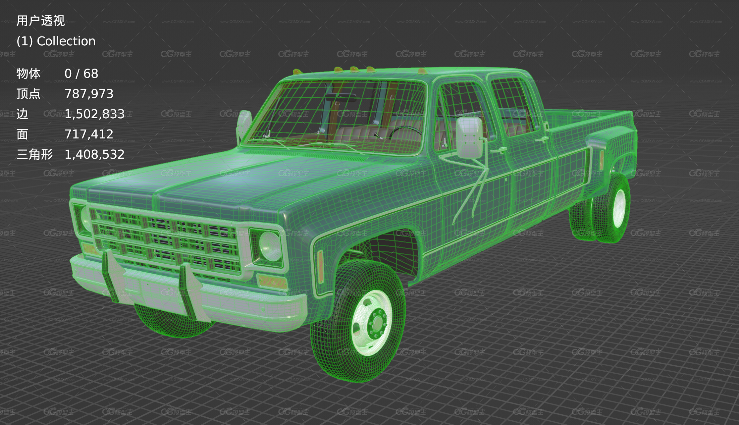
Task: Click the triangle count '1,408,532'
Action: pos(94,154)
